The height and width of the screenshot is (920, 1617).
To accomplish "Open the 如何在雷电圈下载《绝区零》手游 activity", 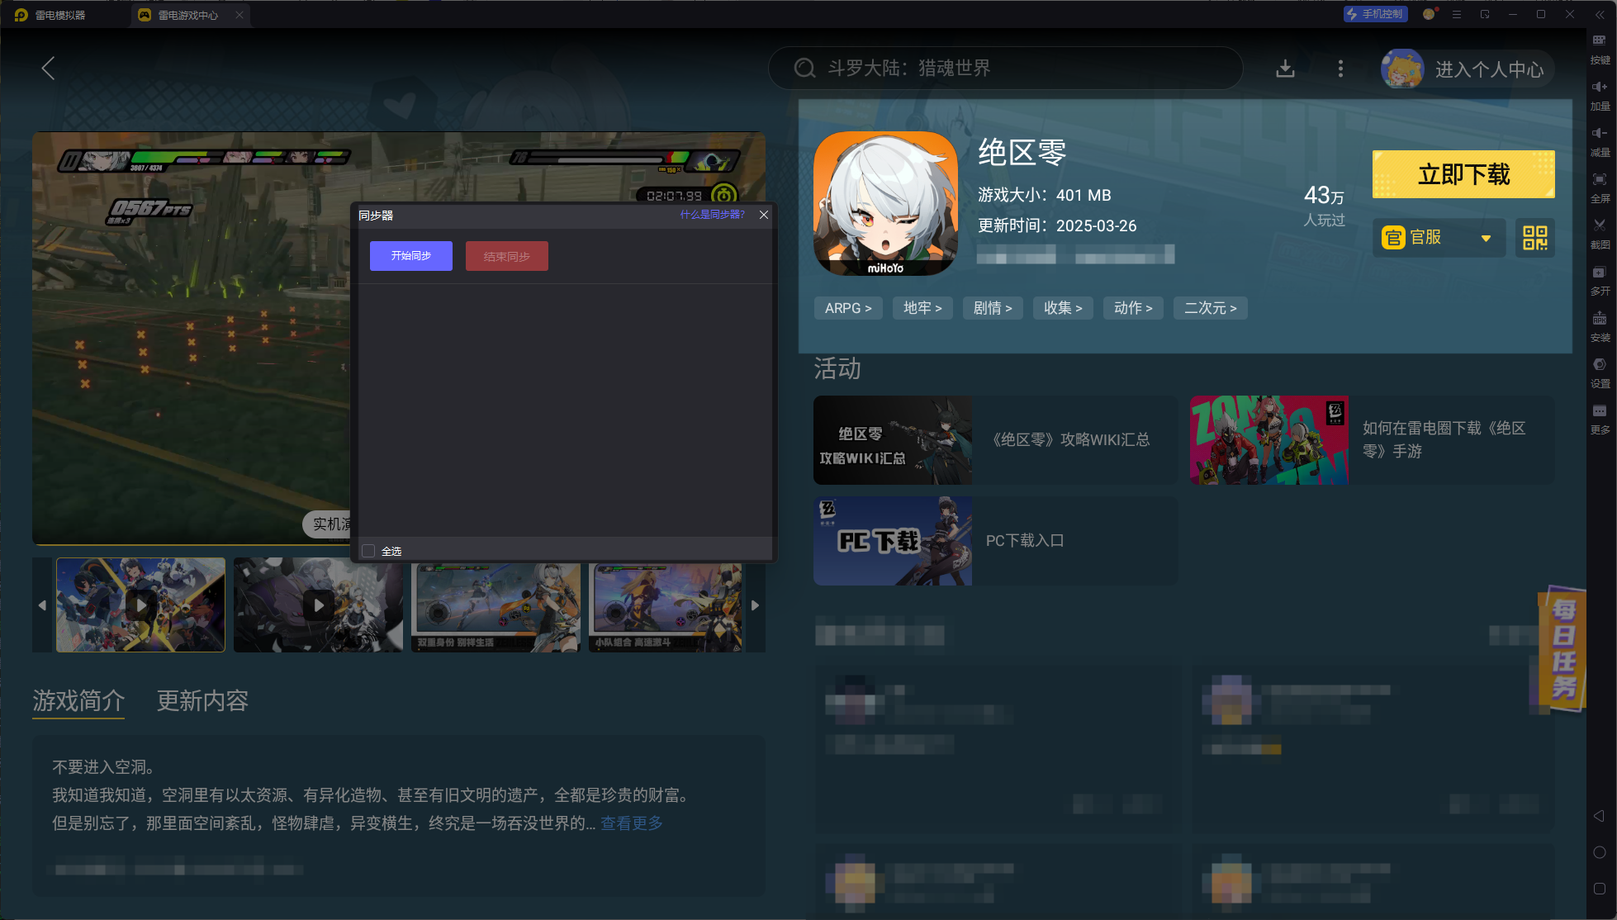I will [x=1373, y=440].
